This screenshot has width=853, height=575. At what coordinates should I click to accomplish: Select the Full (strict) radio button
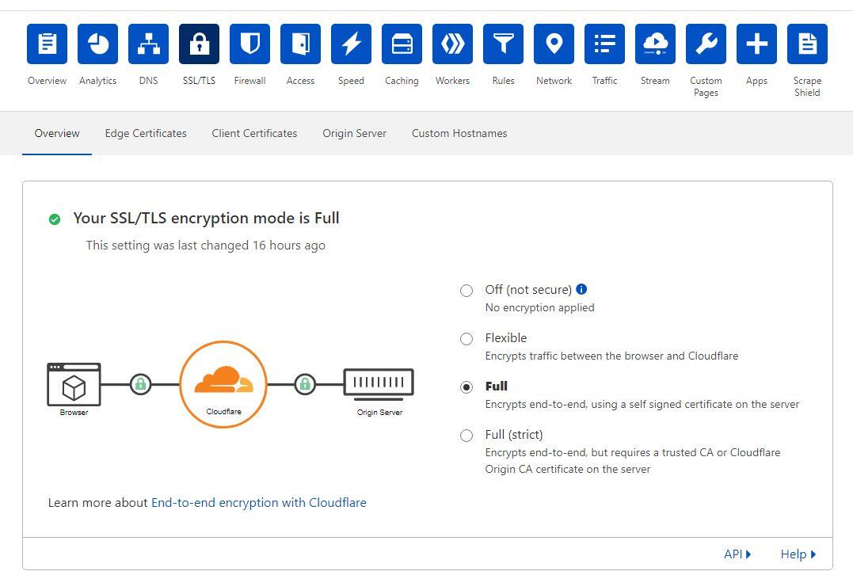point(466,436)
